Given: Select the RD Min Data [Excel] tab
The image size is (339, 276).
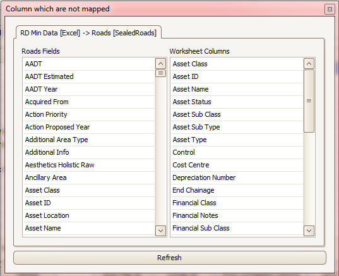Looking at the screenshot, I should click(x=88, y=33).
